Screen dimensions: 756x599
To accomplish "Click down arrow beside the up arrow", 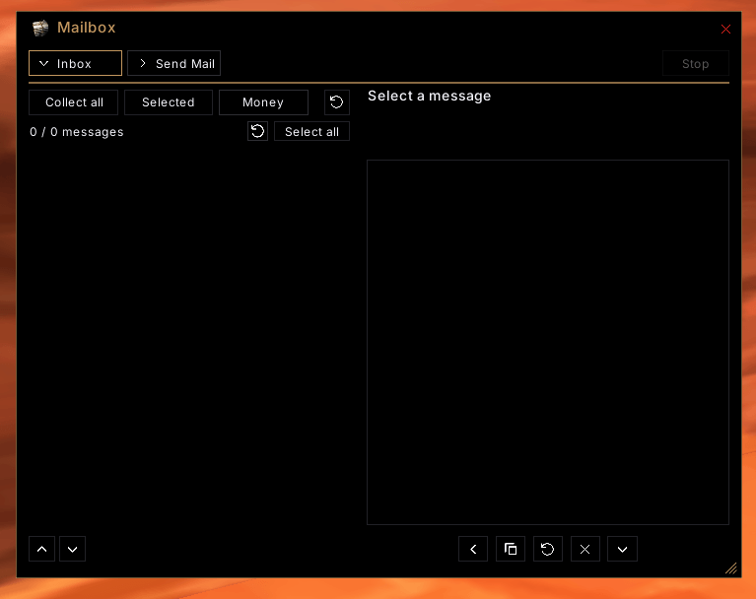I will tap(72, 549).
